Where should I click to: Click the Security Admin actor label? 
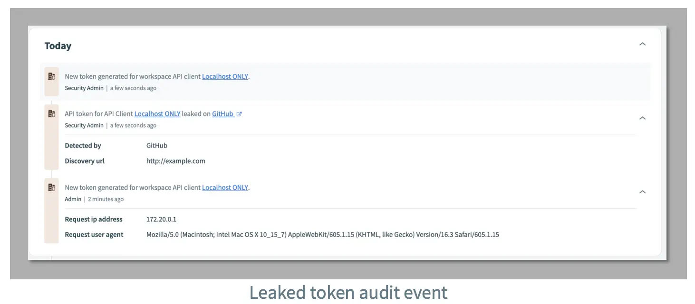84,88
